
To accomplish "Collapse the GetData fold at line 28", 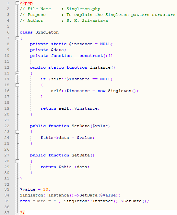I will 17,161.
